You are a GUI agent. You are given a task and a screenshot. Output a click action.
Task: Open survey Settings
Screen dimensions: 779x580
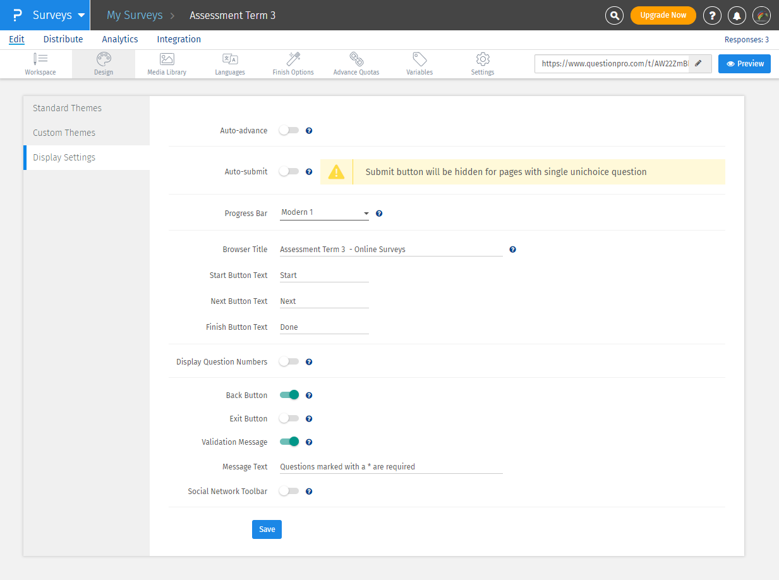point(482,63)
